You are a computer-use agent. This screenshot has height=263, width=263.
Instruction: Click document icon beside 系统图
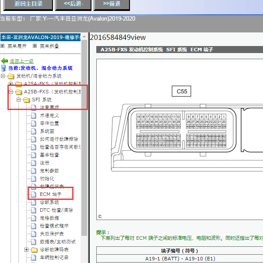point(34,131)
